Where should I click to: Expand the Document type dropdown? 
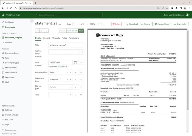[x=70, y=80]
